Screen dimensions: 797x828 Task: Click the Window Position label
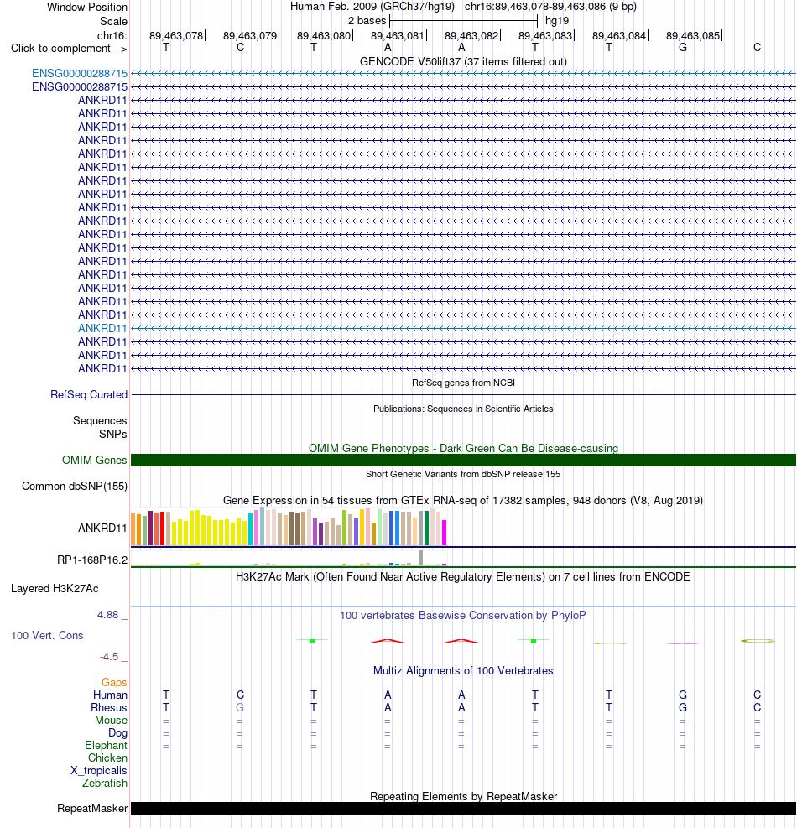pos(87,8)
